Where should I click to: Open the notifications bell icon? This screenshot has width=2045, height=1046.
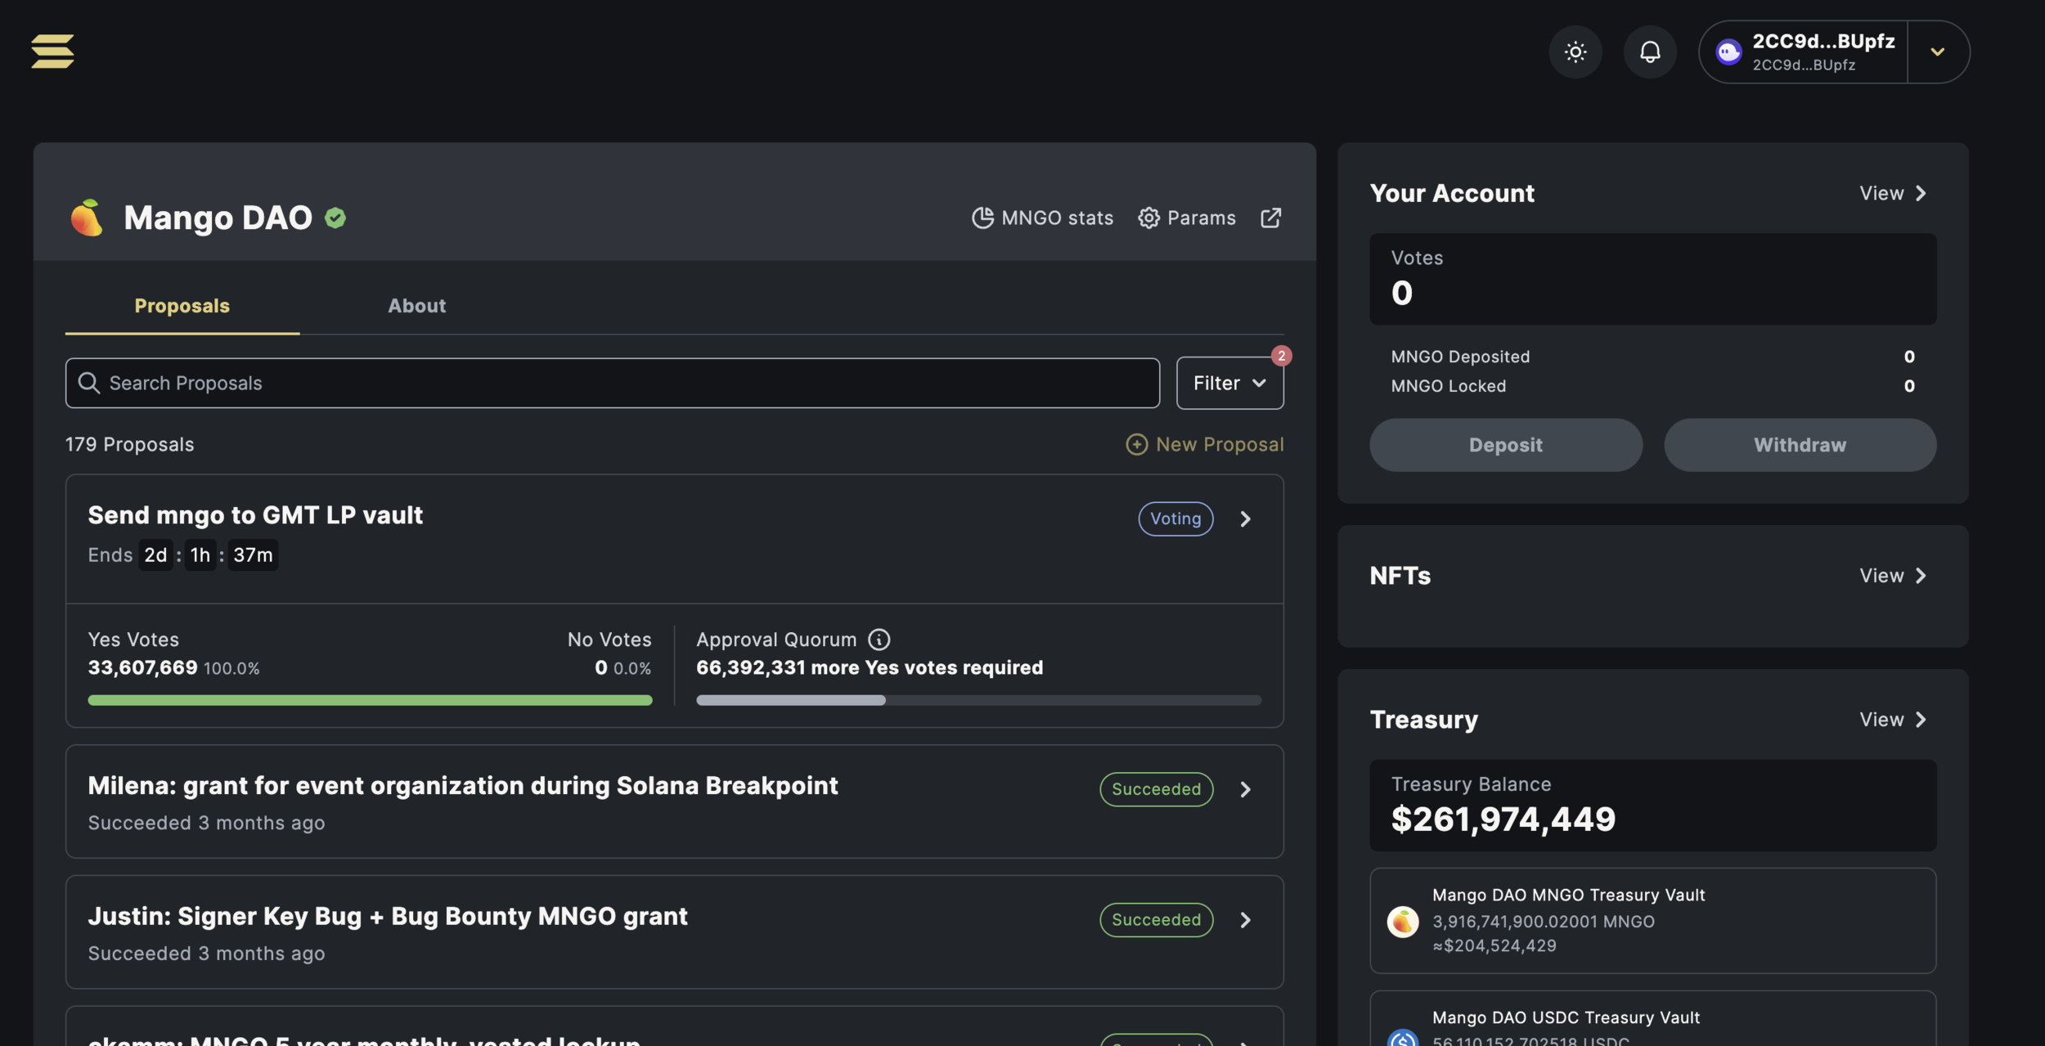(x=1650, y=52)
